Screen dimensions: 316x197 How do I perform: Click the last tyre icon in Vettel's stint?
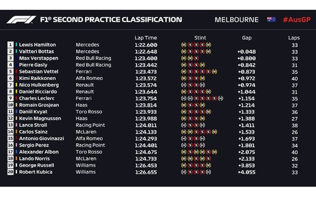pyautogui.click(x=214, y=72)
